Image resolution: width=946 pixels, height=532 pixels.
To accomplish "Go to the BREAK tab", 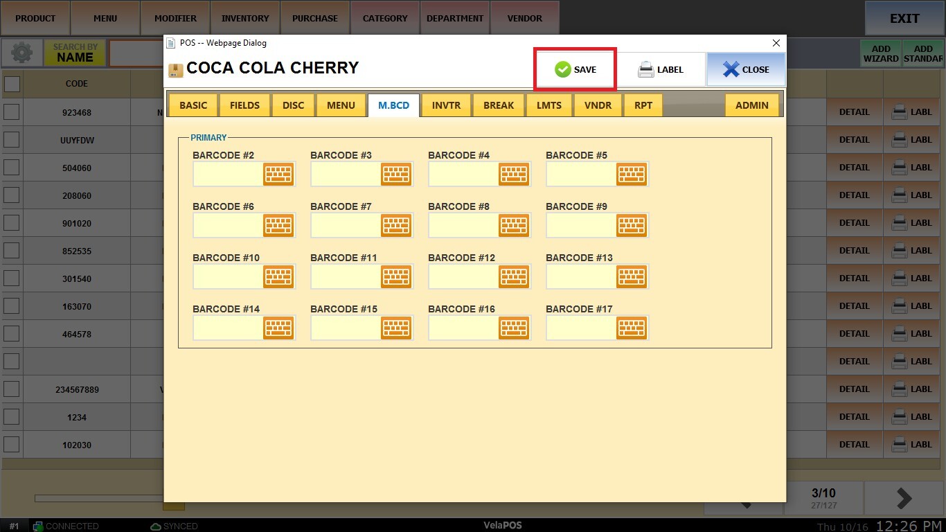I will pyautogui.click(x=499, y=105).
